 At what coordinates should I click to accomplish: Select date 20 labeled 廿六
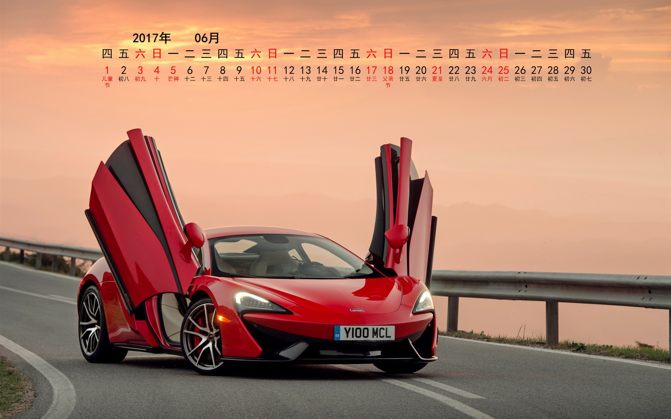click(x=421, y=71)
